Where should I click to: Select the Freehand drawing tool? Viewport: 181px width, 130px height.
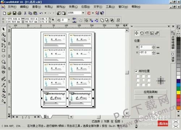coord(3,45)
